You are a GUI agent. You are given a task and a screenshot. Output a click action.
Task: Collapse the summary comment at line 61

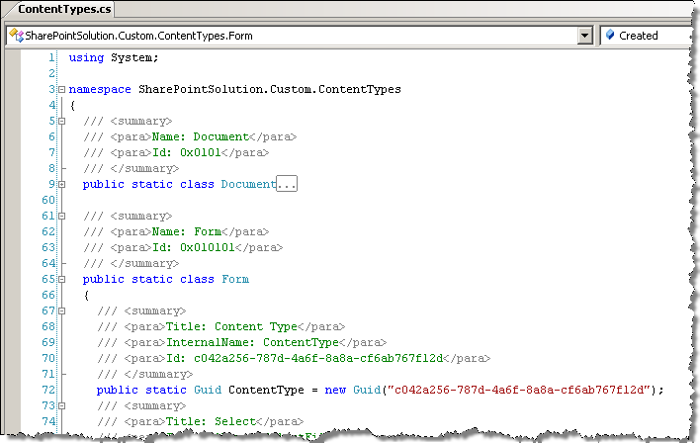62,217
